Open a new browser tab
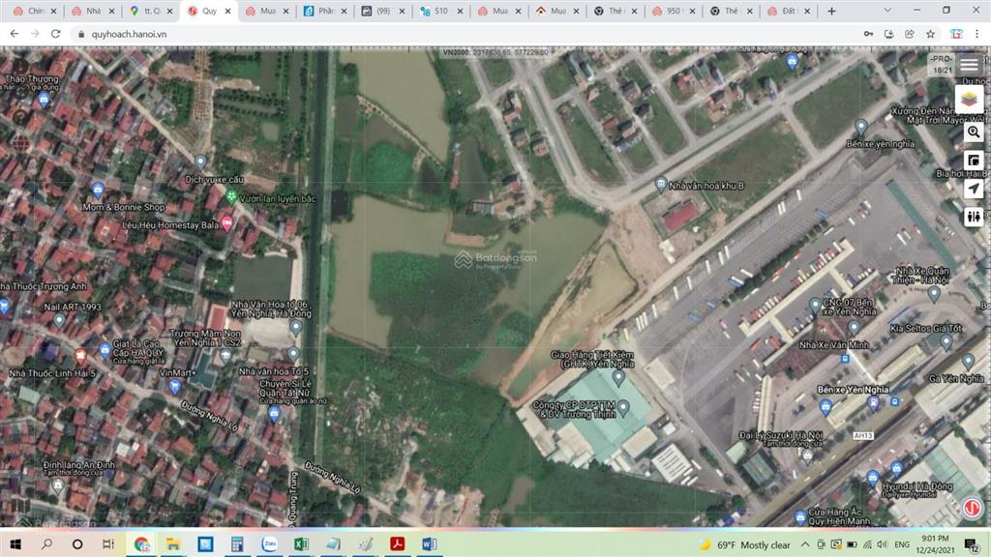Screen dimensions: 991x557 coord(831,11)
